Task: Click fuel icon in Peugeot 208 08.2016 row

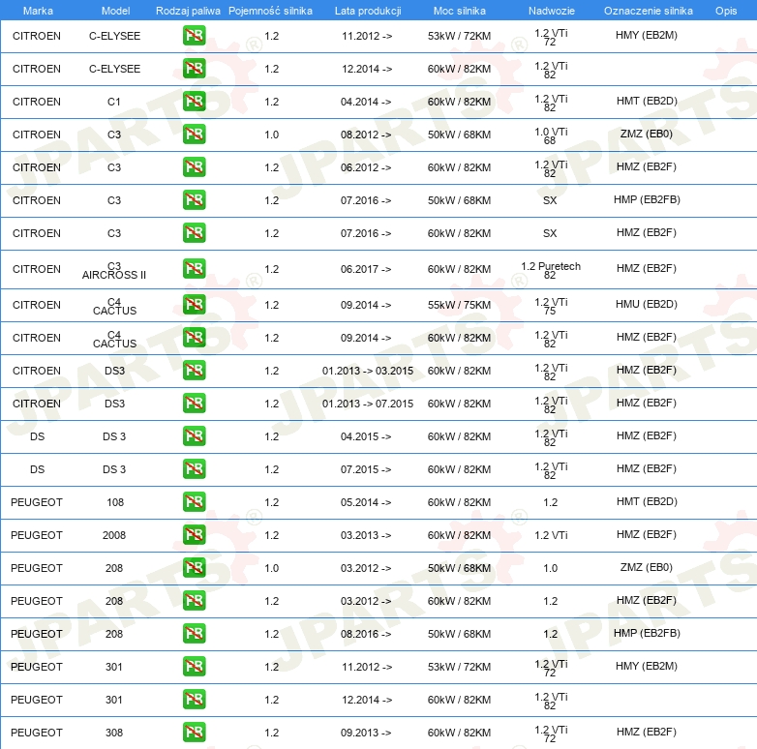Action: point(194,634)
